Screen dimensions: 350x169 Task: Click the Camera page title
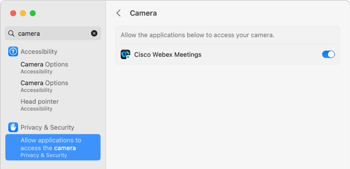[143, 13]
